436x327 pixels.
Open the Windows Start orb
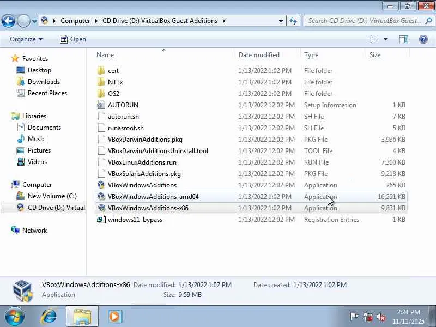pyautogui.click(x=14, y=316)
